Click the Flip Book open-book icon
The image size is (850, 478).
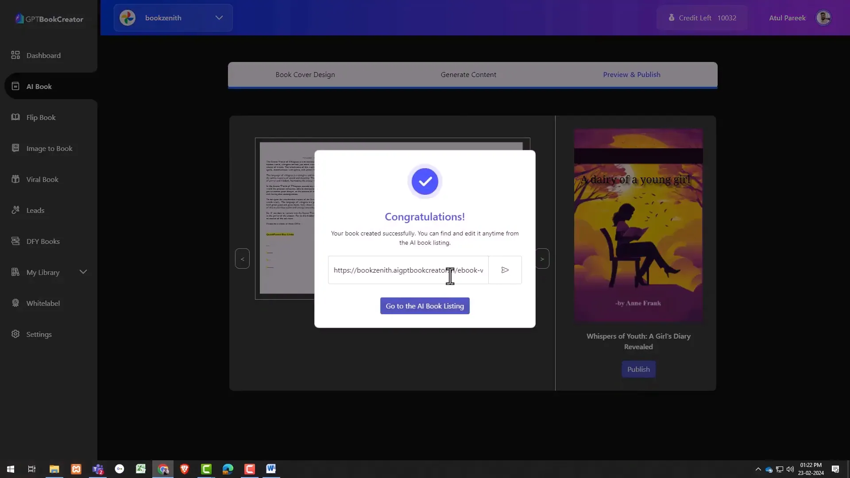15,117
